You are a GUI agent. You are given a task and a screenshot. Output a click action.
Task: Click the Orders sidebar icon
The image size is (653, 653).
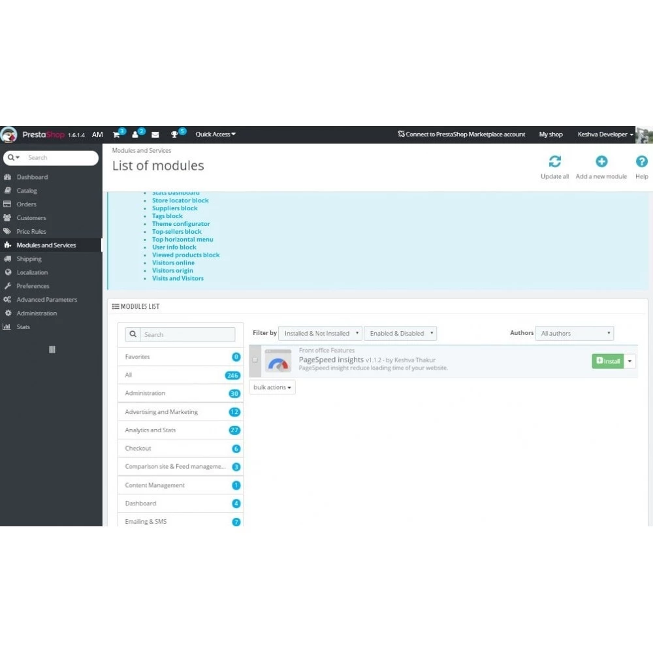tap(7, 204)
